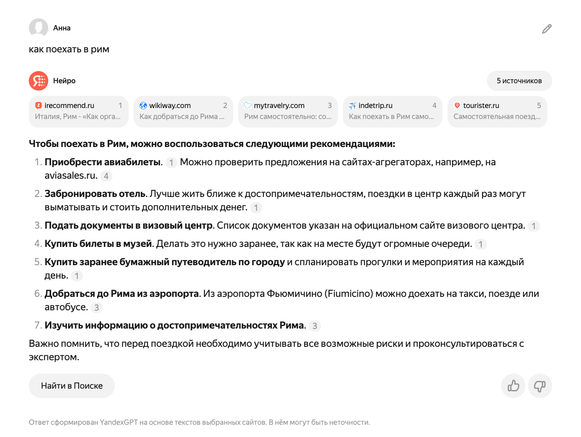Open the 5 источников sources list

[519, 80]
